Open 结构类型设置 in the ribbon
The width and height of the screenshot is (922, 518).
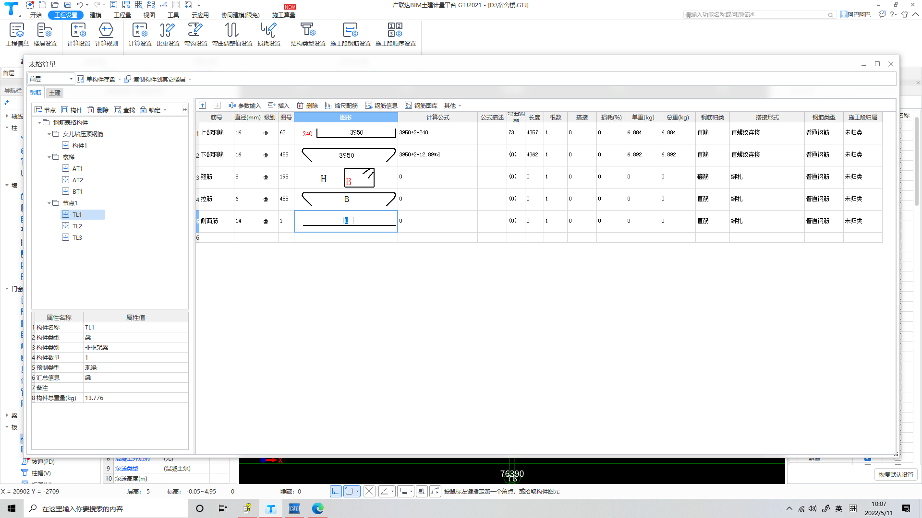tap(308, 35)
